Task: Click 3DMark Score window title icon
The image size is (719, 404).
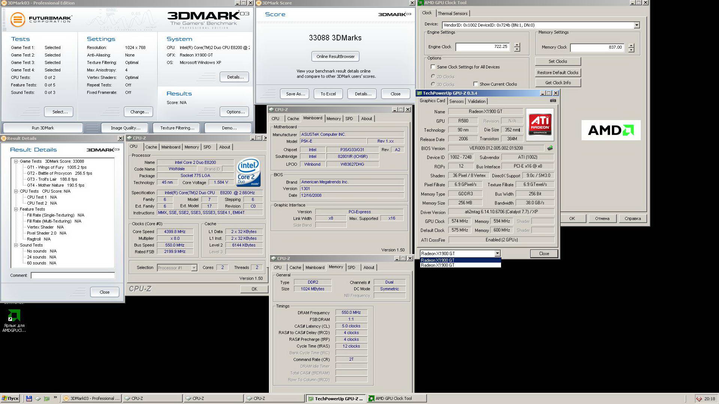Action: 259,3
